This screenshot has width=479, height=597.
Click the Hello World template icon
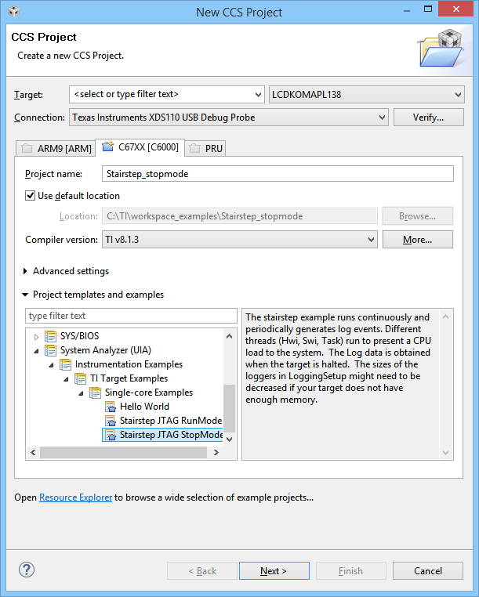pyautogui.click(x=110, y=407)
